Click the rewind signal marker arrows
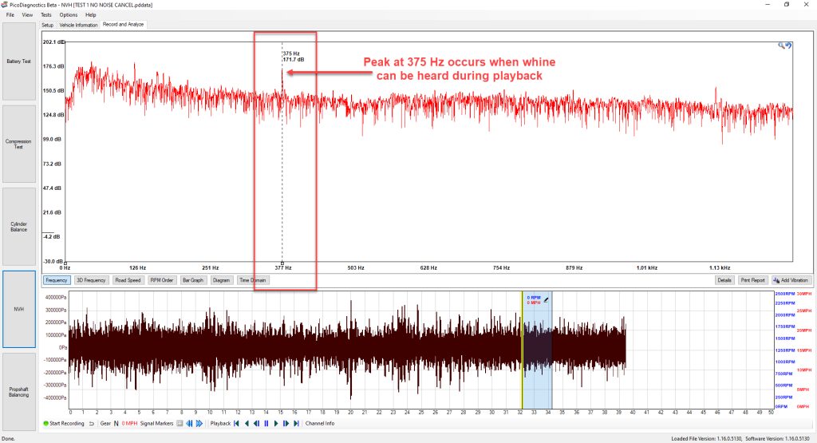The image size is (817, 443). point(189,423)
